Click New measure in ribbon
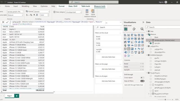180x101 pixels. coord(87,13)
